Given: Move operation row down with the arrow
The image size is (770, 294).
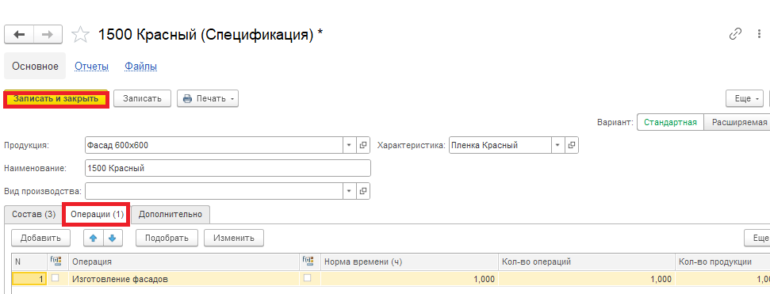Looking at the screenshot, I should tap(113, 238).
